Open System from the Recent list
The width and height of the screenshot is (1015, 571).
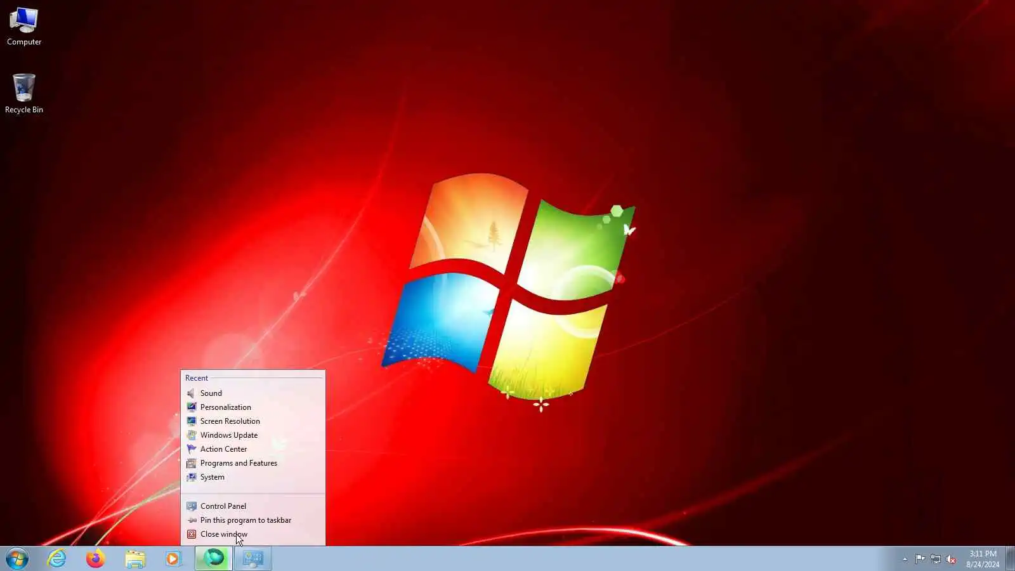[x=253, y=477]
